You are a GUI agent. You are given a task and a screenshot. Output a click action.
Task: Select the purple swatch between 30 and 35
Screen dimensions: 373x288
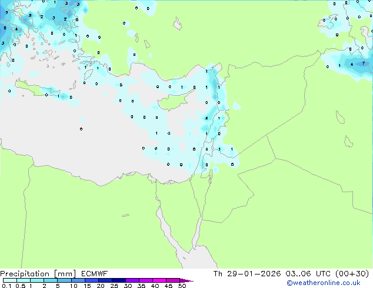(132, 280)
